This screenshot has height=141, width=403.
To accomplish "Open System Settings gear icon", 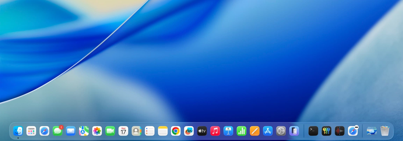I will 281,131.
